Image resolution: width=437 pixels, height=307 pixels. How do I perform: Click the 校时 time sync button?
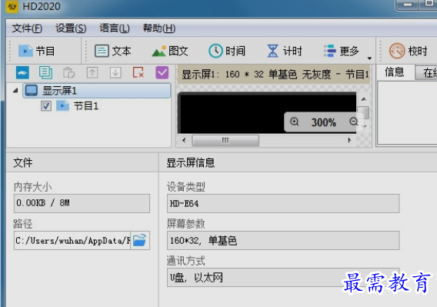click(x=408, y=51)
